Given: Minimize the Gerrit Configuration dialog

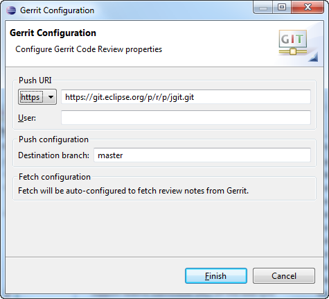Looking at the screenshot, I should [x=263, y=8].
